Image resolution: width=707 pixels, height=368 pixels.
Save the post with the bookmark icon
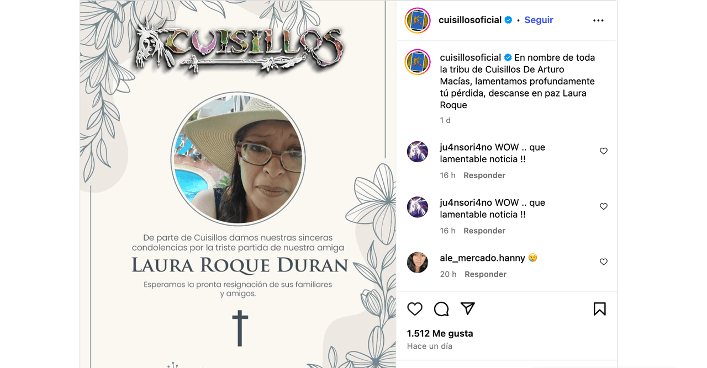(x=600, y=309)
